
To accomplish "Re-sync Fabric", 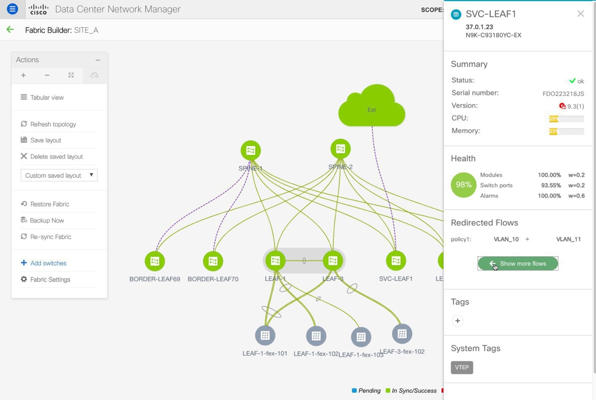I will pos(46,237).
